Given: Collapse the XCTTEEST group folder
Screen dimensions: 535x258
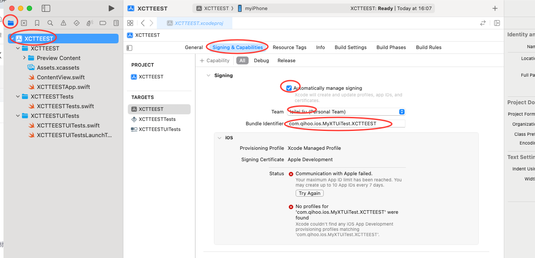Looking at the screenshot, I should 18,48.
